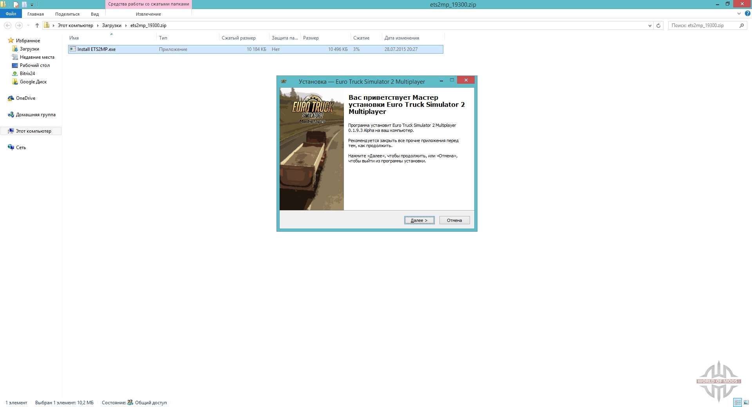752x407 pixels.
Task: Sort by Защита па... column header
Action: [x=285, y=38]
